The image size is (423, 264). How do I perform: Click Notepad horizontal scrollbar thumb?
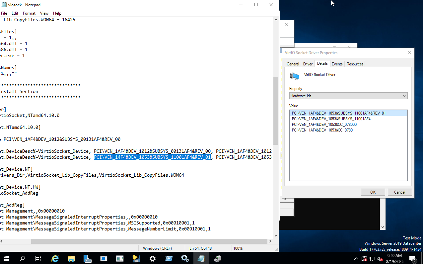click(149, 241)
